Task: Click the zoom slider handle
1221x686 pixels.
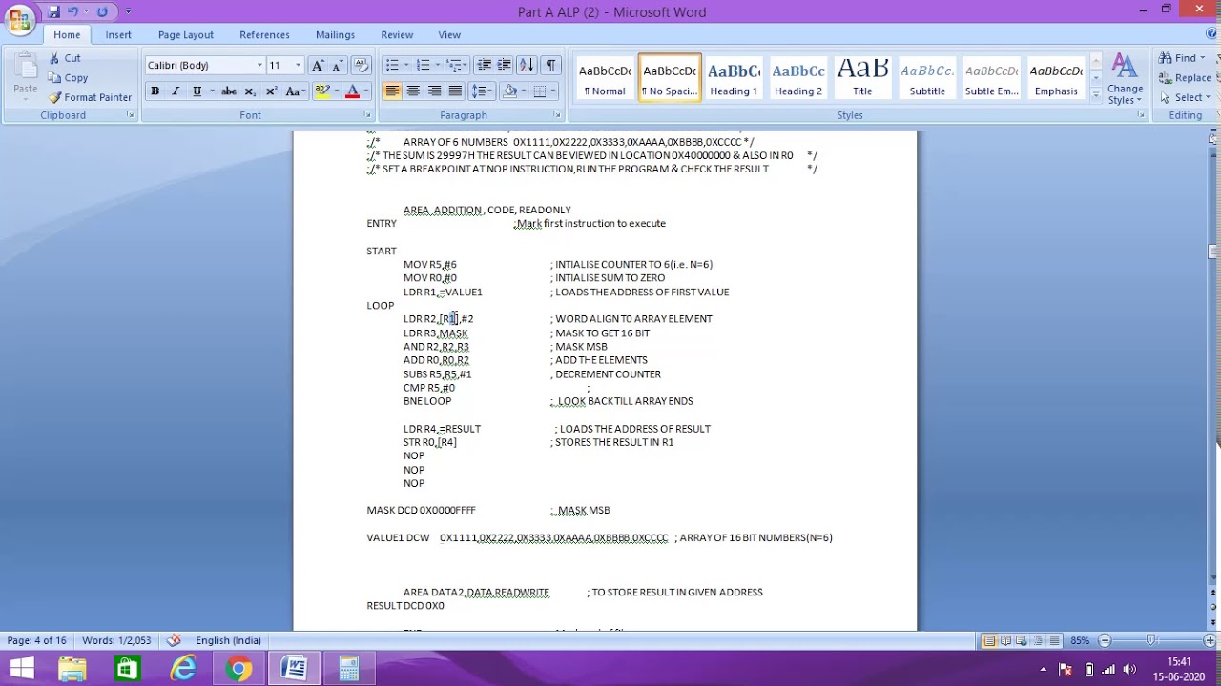Action: 1151,640
